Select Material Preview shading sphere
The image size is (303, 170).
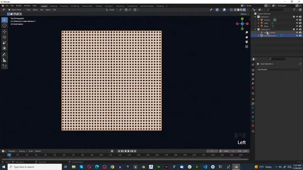click(x=241, y=9)
